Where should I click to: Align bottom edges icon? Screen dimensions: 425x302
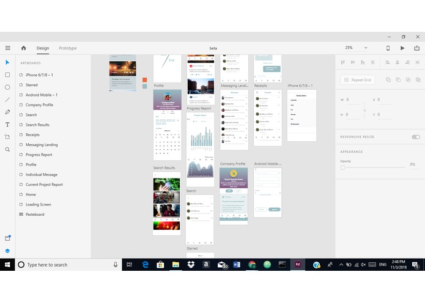tap(363, 62)
